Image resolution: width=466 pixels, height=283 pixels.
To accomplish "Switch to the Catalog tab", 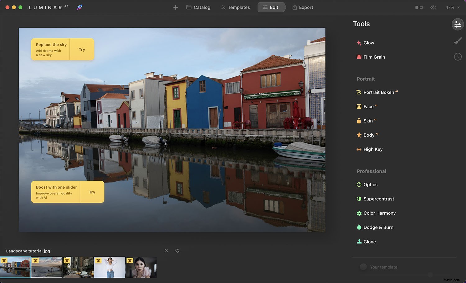I will point(198,7).
